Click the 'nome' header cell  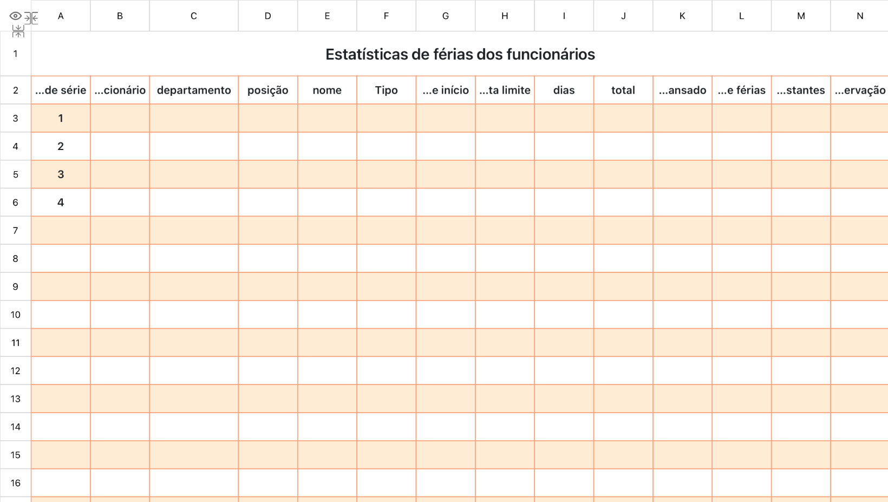tap(327, 90)
